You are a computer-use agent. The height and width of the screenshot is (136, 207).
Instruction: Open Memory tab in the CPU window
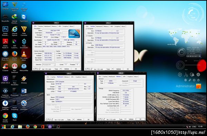tap(54, 26)
